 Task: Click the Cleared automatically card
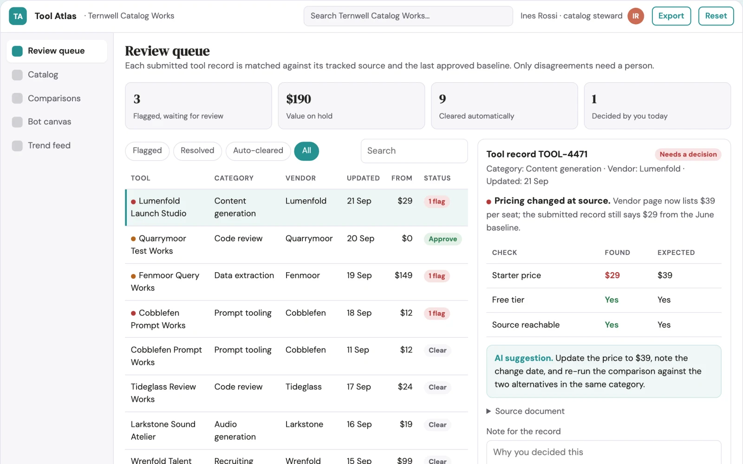click(504, 106)
